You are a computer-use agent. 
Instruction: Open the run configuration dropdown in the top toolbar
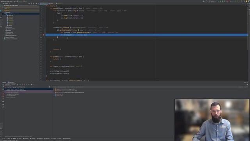coord(212,1)
